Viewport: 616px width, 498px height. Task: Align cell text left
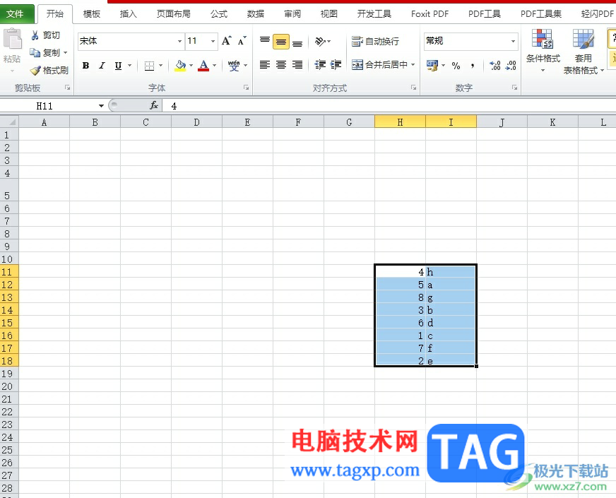[265, 65]
